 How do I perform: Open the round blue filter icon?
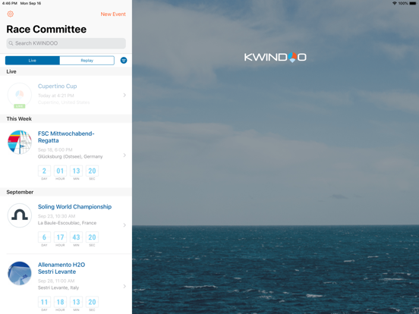[124, 61]
